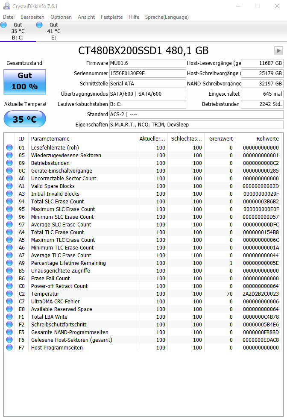Click status icon for Erase Fail Count

click(9, 278)
